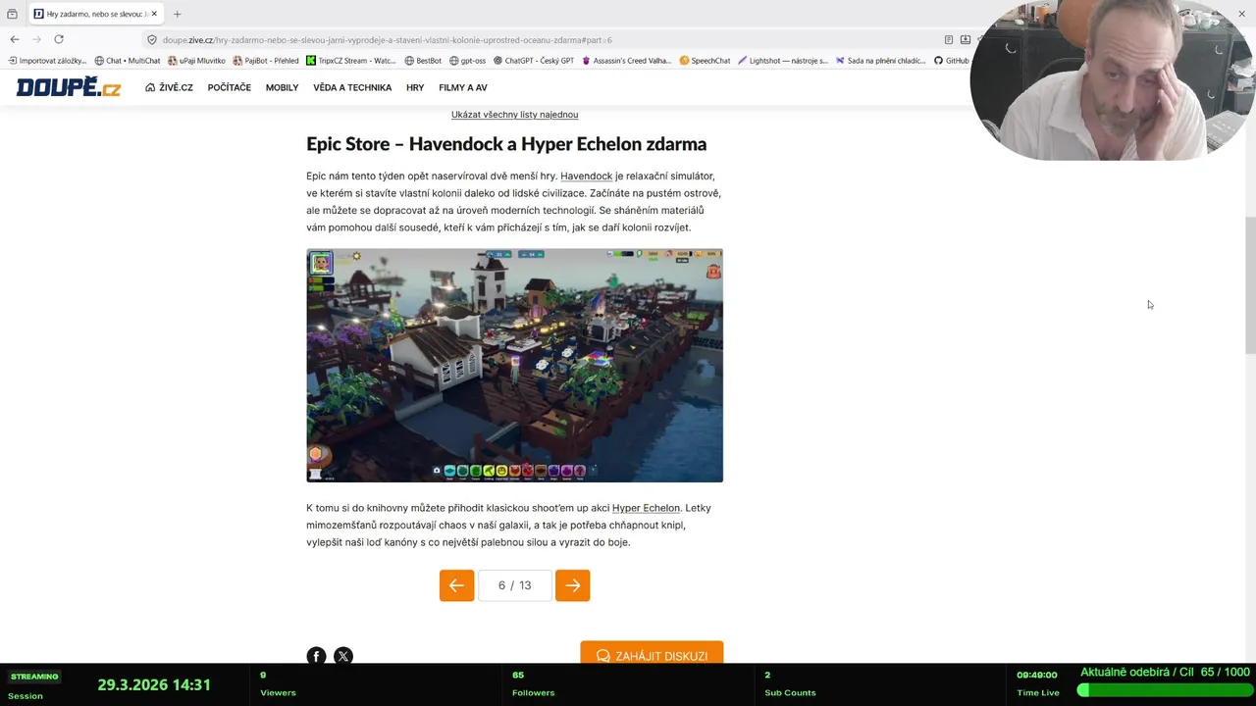Viewport: 1256px width, 706px height.
Task: Click the 'Aktuálně odebírá / Cíl 65 / 1000' text
Action: click(x=1165, y=672)
